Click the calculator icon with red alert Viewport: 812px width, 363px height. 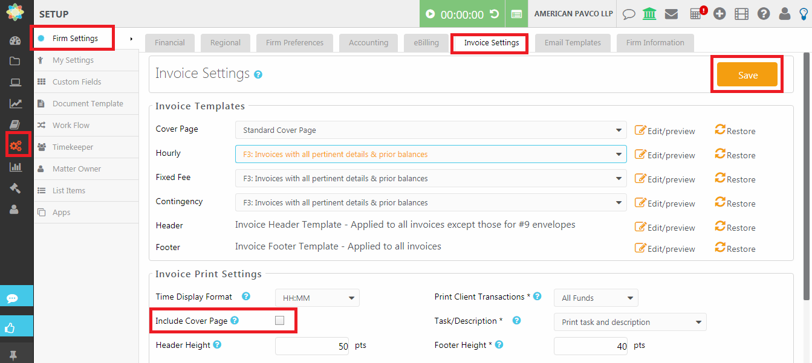697,14
